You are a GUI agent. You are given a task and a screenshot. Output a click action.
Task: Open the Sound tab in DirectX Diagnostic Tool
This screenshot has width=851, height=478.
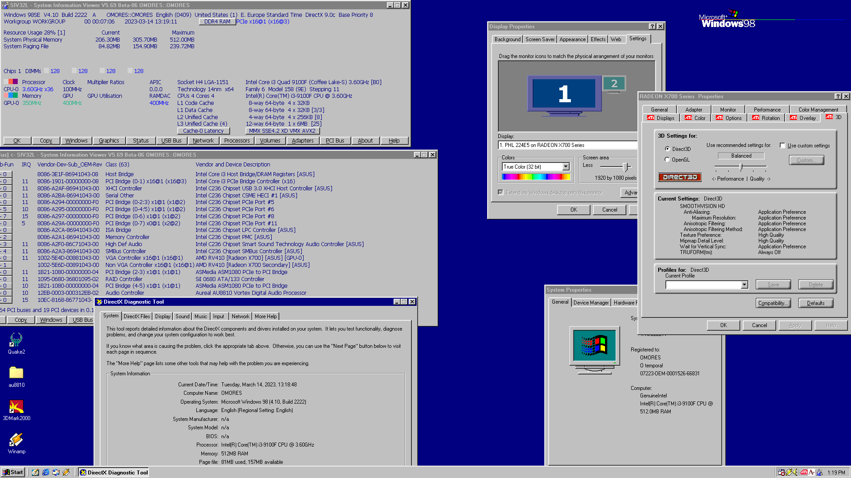click(x=182, y=316)
